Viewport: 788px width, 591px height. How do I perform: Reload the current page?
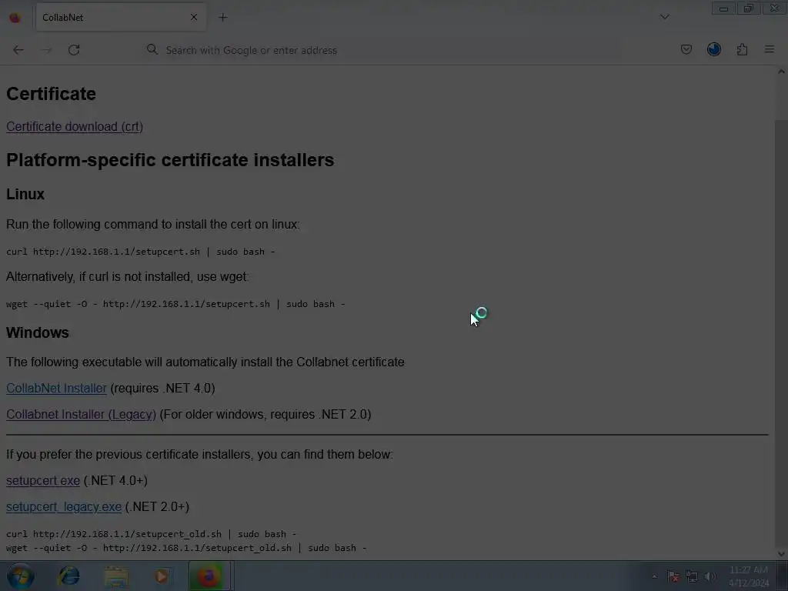74,50
